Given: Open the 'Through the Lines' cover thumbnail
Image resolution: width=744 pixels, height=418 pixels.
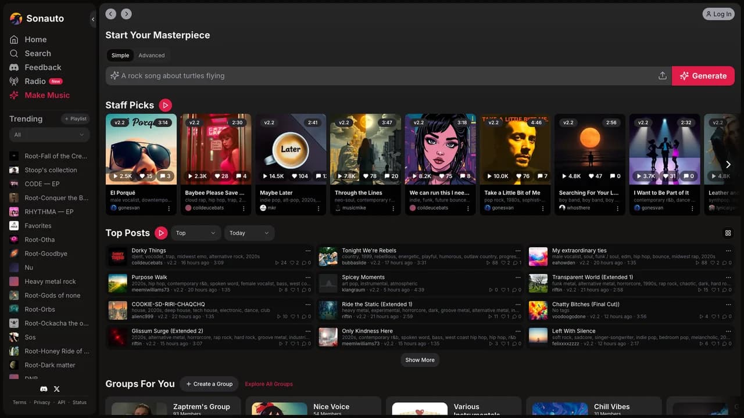Looking at the screenshot, I should (366, 149).
